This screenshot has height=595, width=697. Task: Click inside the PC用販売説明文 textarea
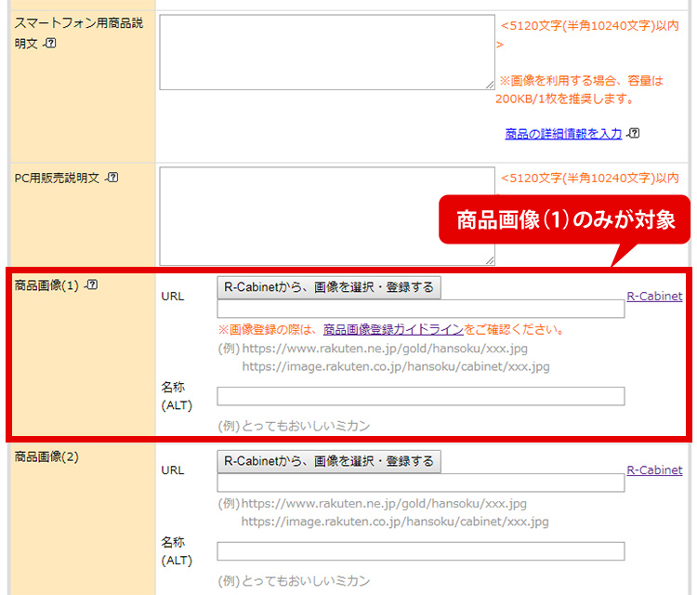(x=327, y=216)
